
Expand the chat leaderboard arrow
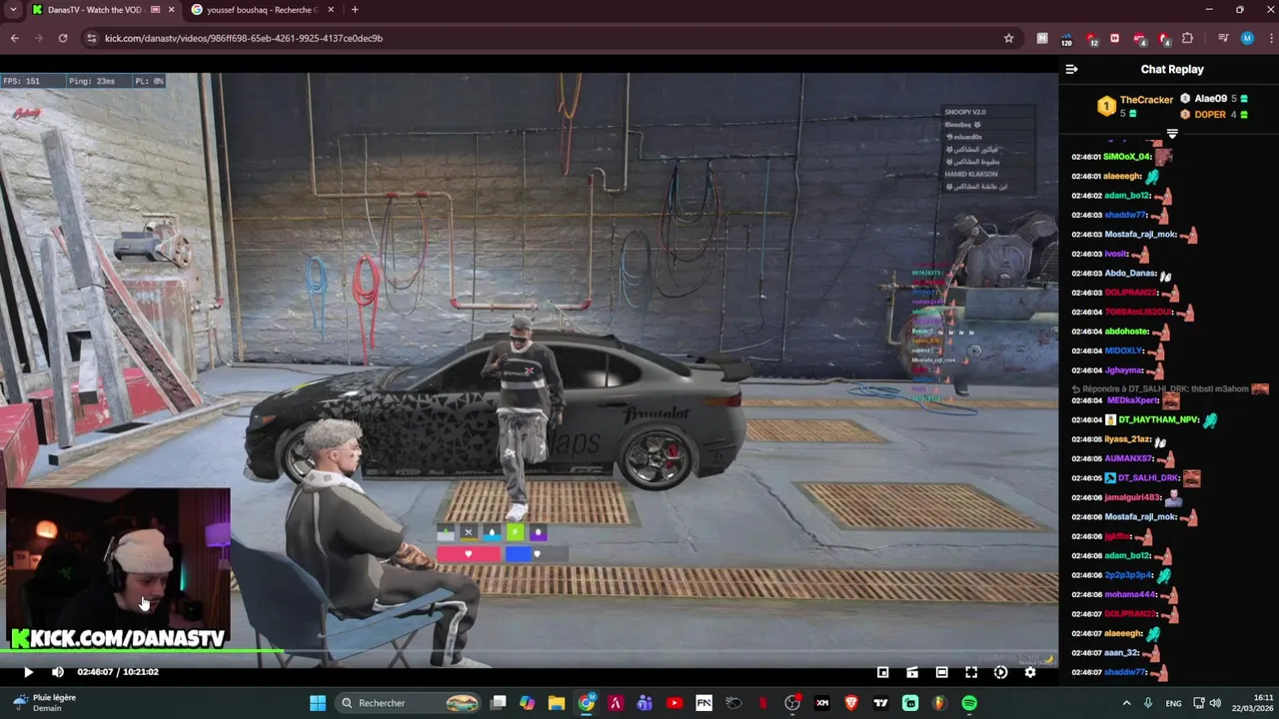1172,133
